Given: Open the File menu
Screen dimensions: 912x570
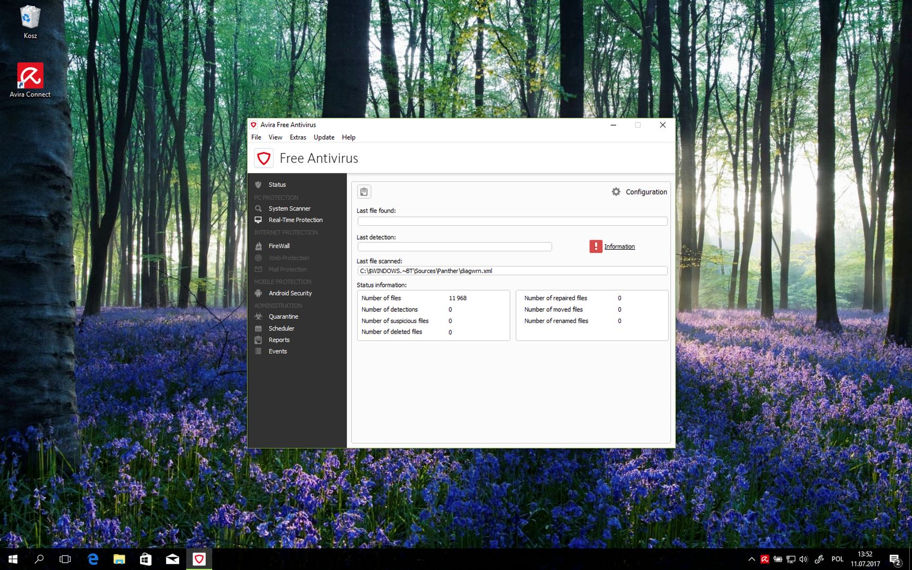Looking at the screenshot, I should [256, 137].
